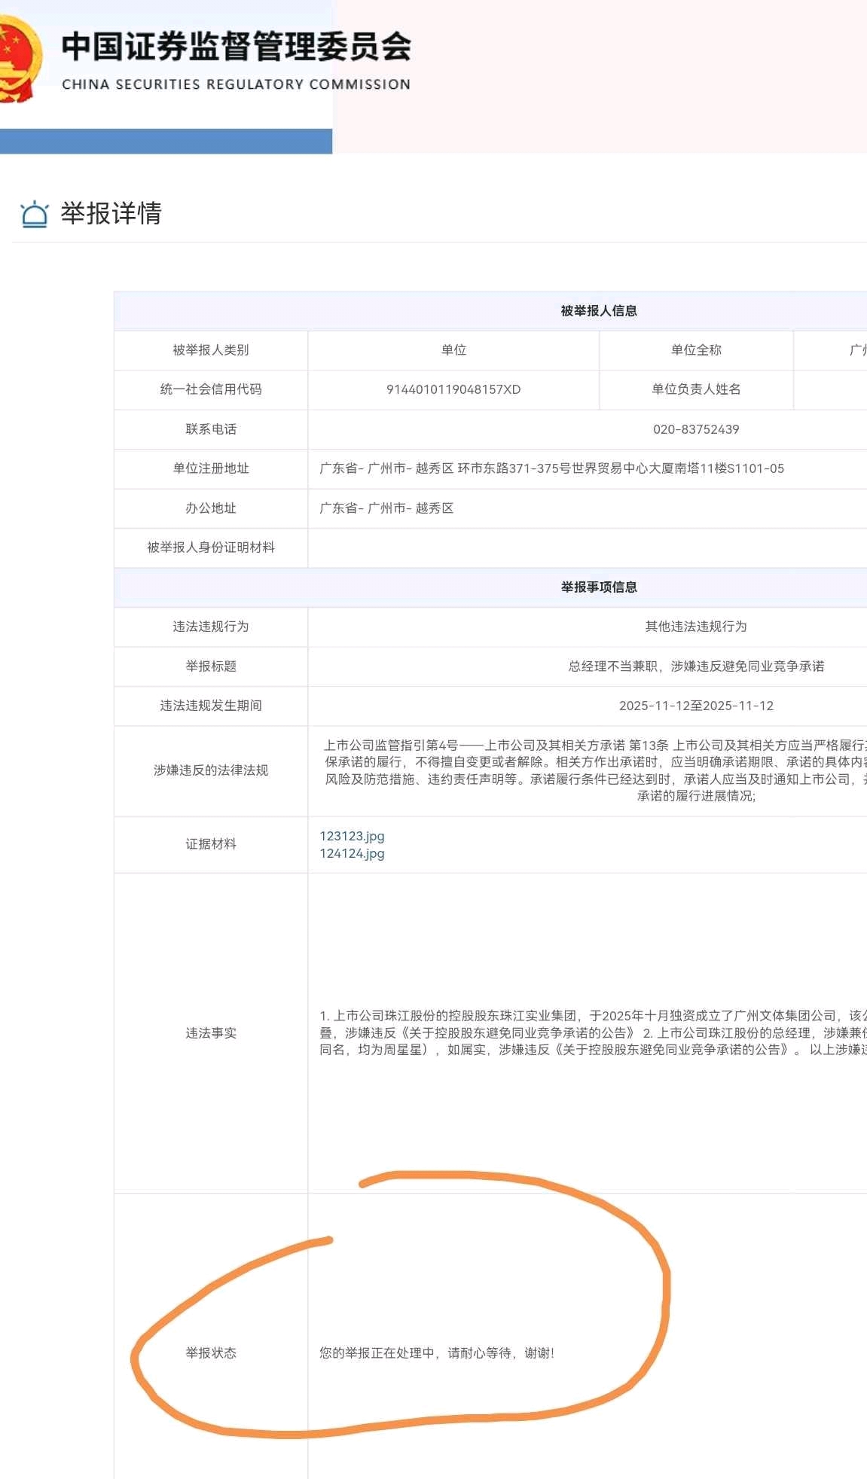
Task: Select the title 总经理不当兼职 text
Action: pos(696,666)
